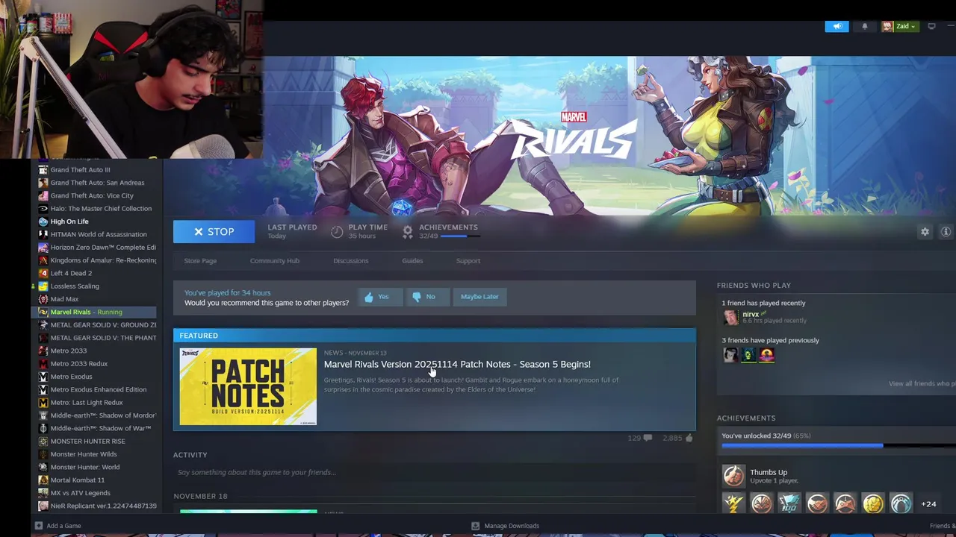Open the blue ring achievement icon

(901, 504)
